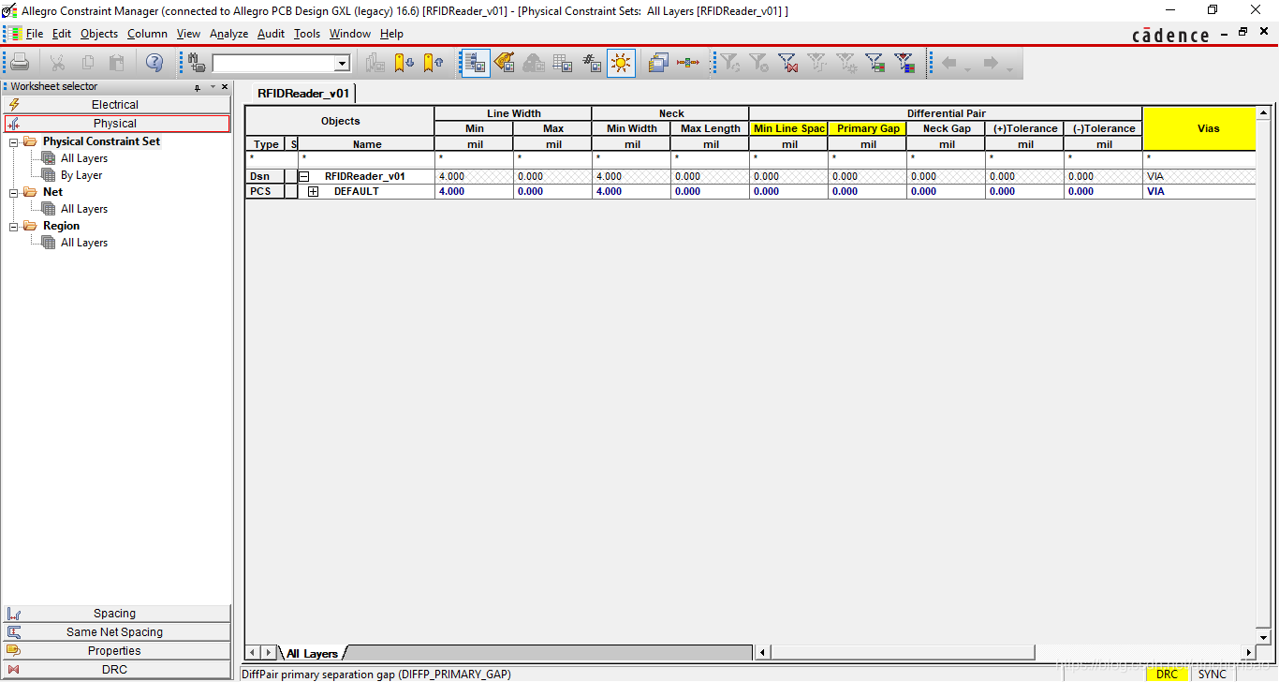Click the Print toolbar icon
The image size is (1279, 682).
20,63
